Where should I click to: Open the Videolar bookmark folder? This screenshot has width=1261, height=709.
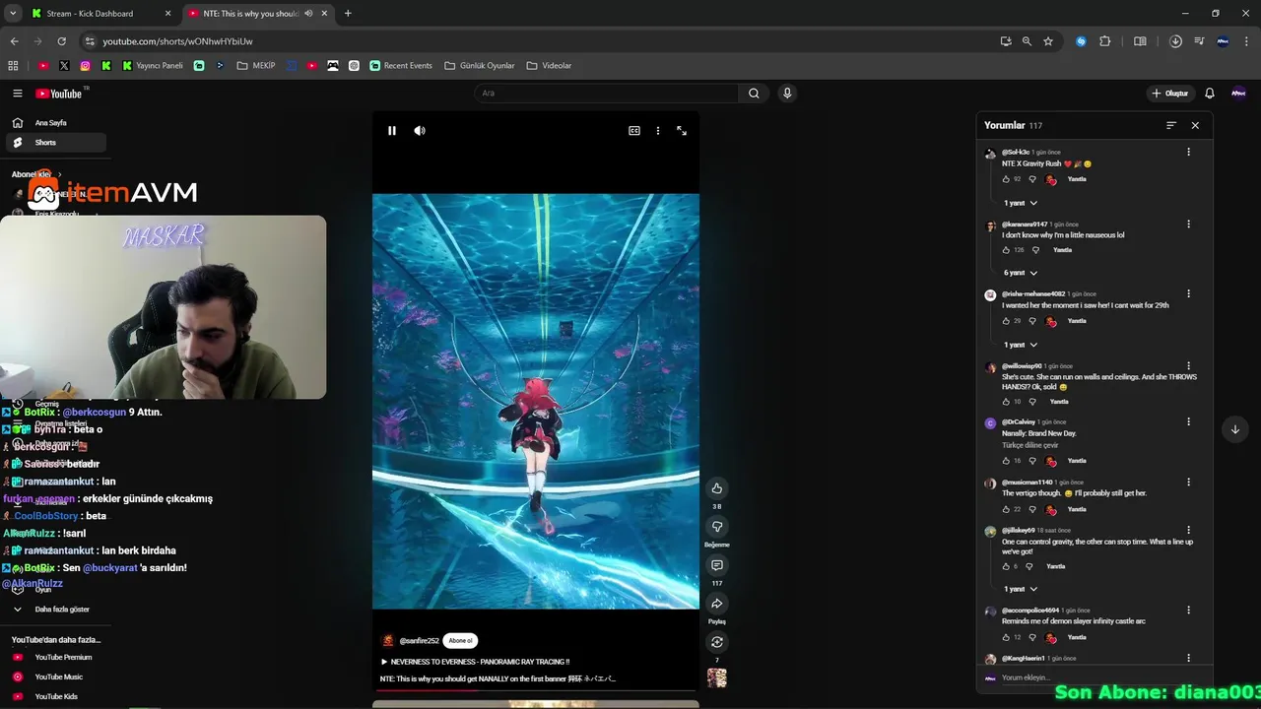pyautogui.click(x=549, y=66)
